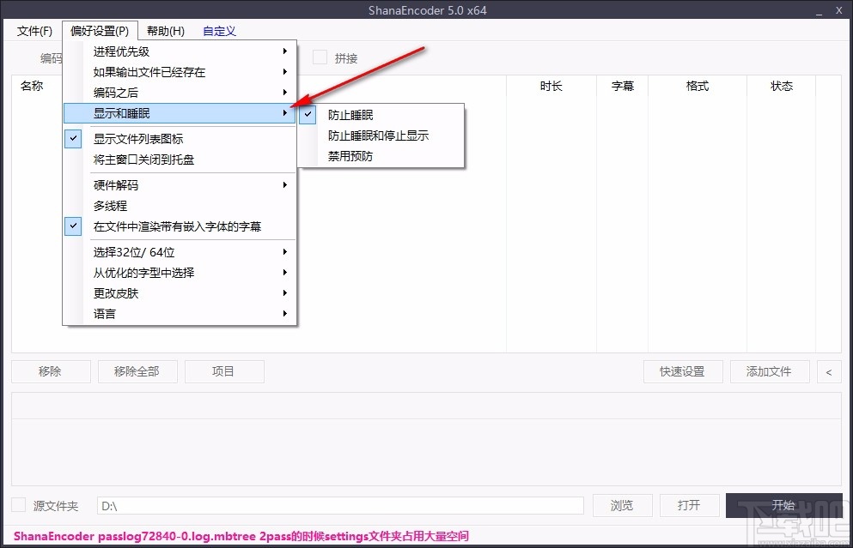Toggle the 拼接 checkbox
Viewport: 853px width, 548px height.
click(x=319, y=57)
